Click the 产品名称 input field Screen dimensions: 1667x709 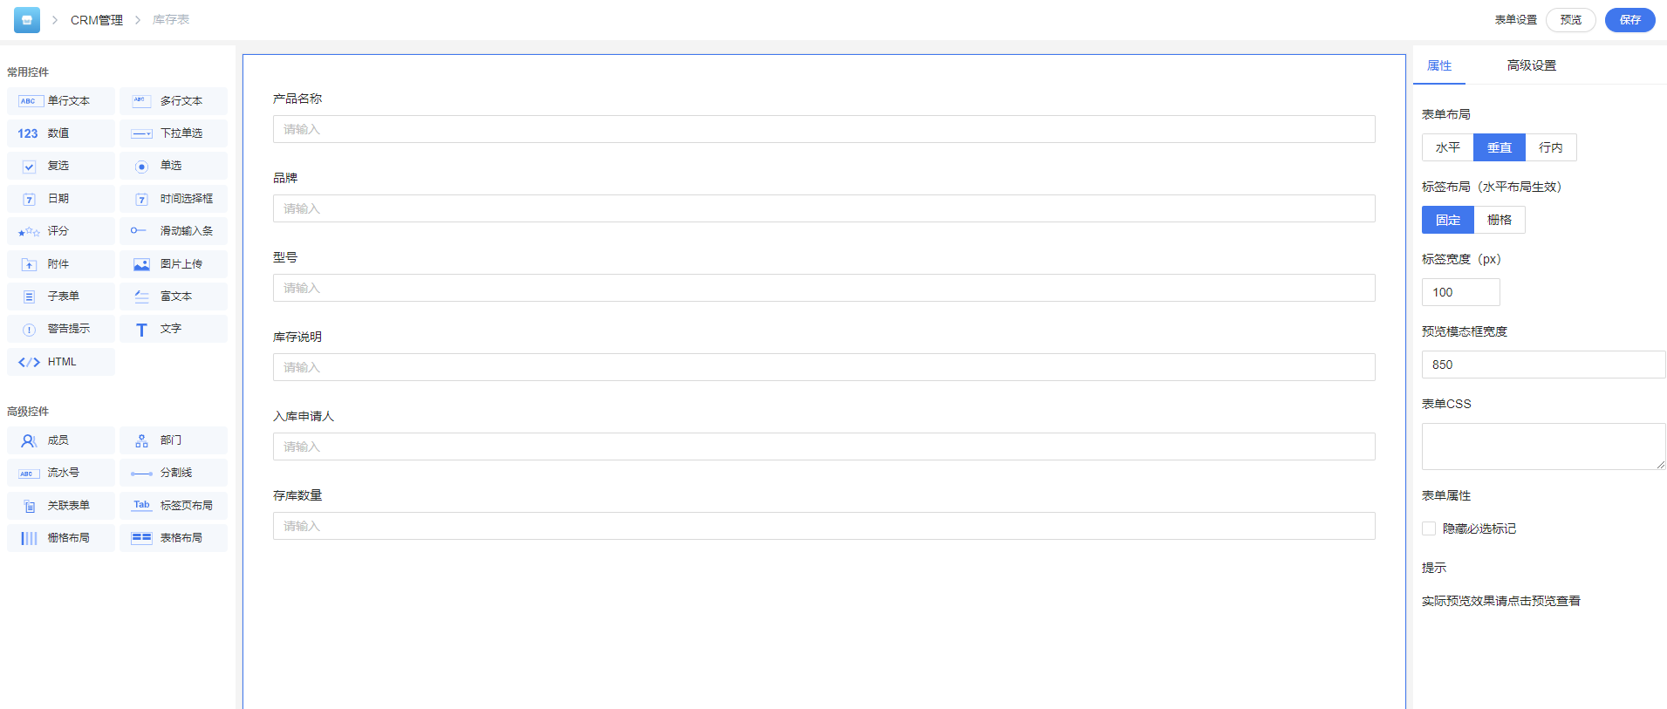(823, 129)
